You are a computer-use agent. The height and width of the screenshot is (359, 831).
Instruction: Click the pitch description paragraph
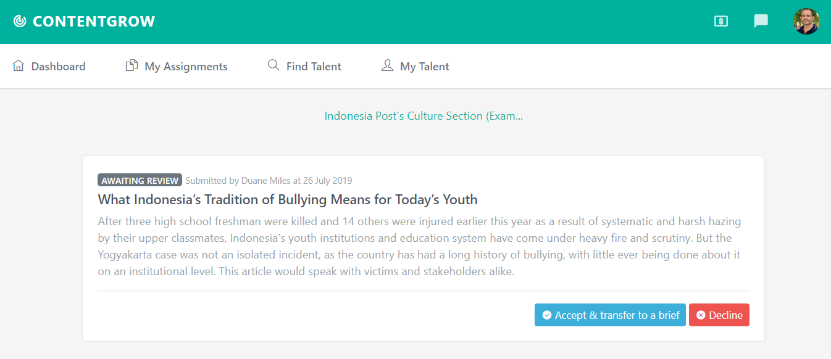click(x=419, y=246)
